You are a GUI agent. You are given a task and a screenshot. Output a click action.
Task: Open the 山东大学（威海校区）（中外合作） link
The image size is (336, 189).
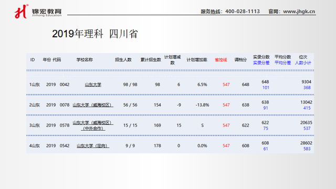[93, 125]
